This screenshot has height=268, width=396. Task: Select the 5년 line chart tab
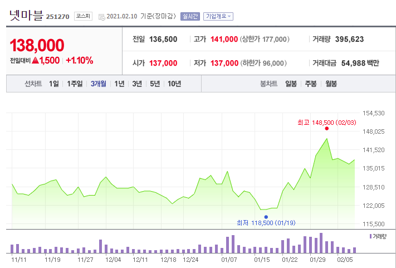click(x=155, y=84)
